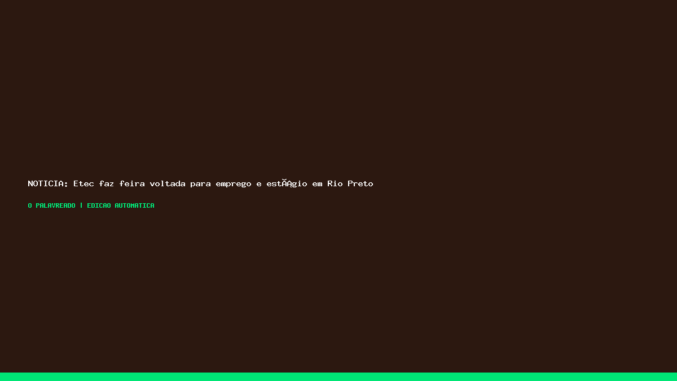Select the word Etec in the headline

pos(83,183)
